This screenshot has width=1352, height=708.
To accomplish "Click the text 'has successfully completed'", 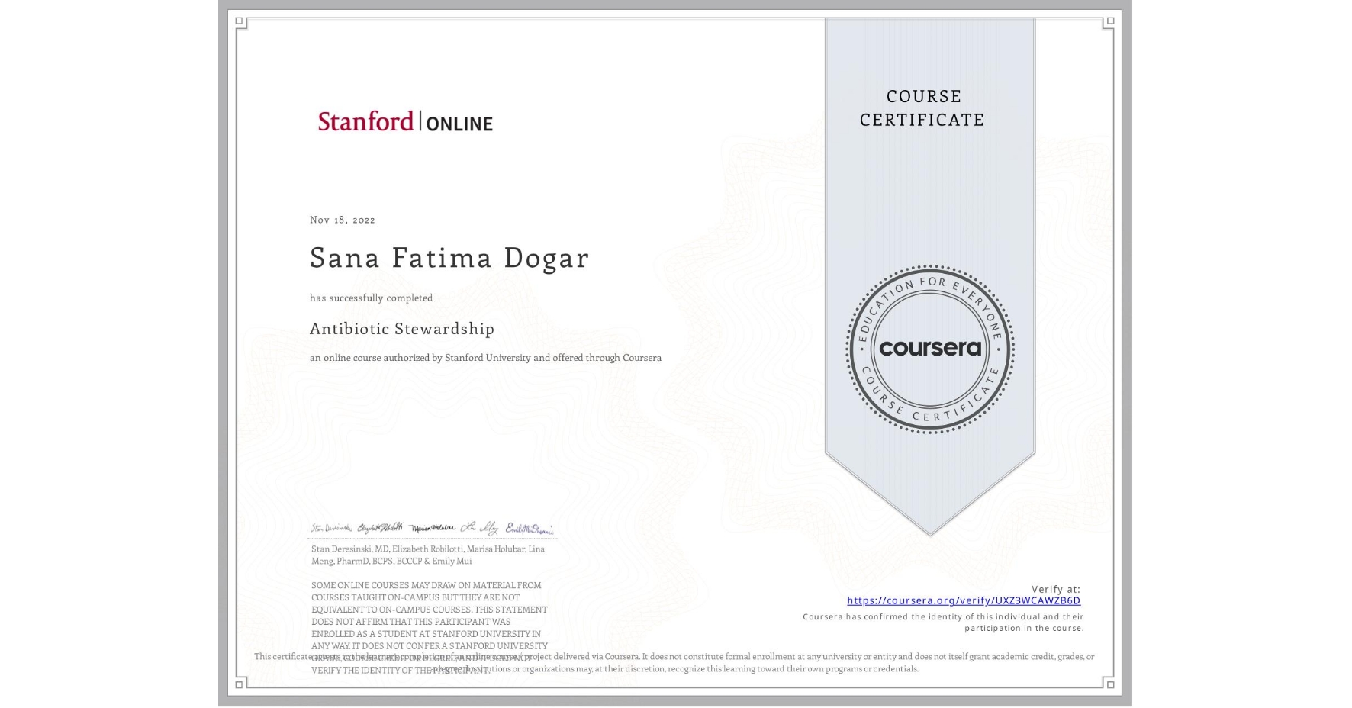I will [371, 298].
